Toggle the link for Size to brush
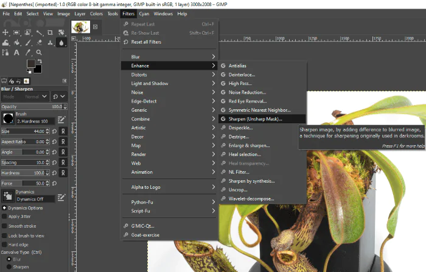Image resolution: width=426 pixels, height=272 pixels. tap(63, 131)
